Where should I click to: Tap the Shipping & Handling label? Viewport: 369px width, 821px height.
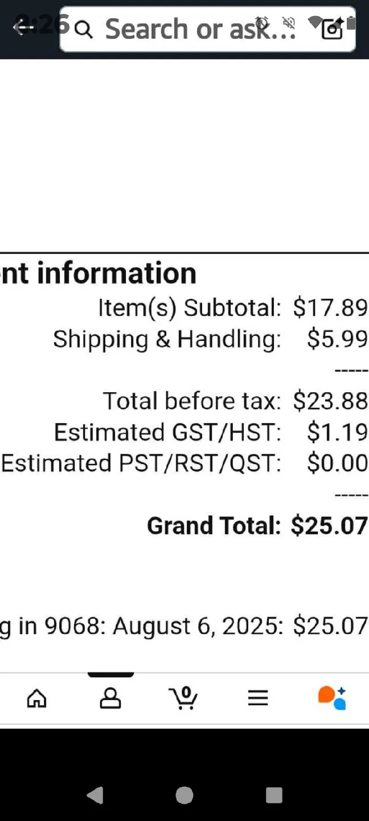click(167, 339)
